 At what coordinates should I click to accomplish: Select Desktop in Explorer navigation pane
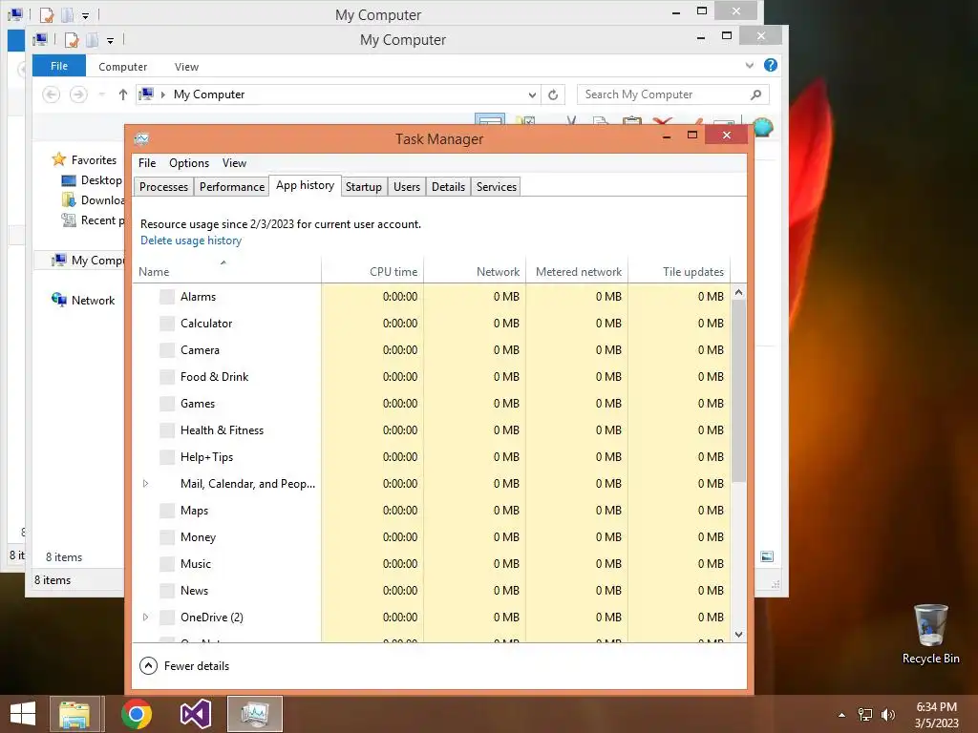(x=101, y=180)
